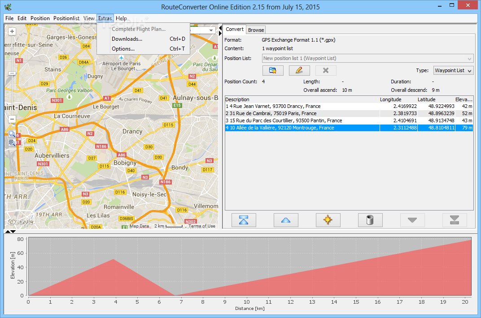481x318 pixels.
Task: Click the Aubervilliers label on the map
Action: coord(52,155)
